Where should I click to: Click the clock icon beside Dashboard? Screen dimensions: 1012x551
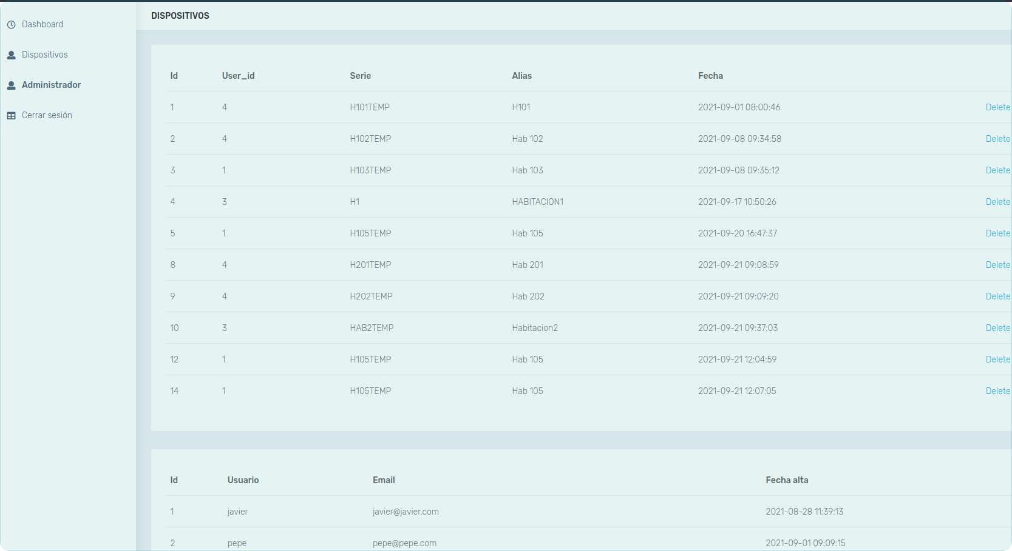(11, 25)
